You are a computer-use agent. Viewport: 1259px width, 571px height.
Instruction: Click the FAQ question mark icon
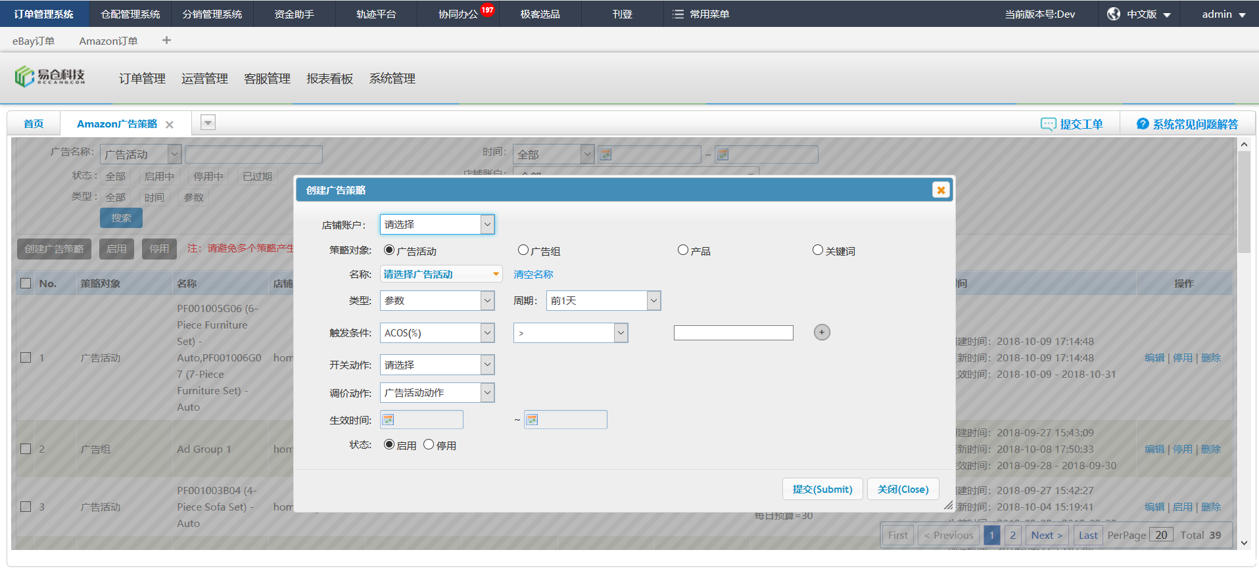click(x=1143, y=124)
